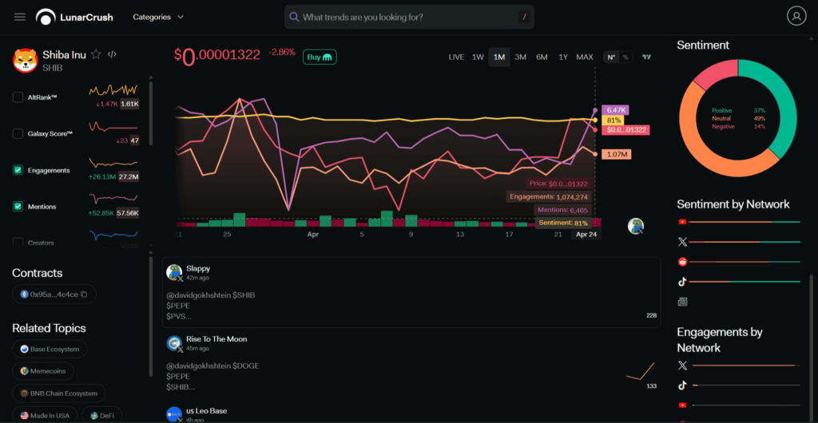Expand the Categories dropdown
This screenshot has height=423, width=818.
tap(158, 17)
